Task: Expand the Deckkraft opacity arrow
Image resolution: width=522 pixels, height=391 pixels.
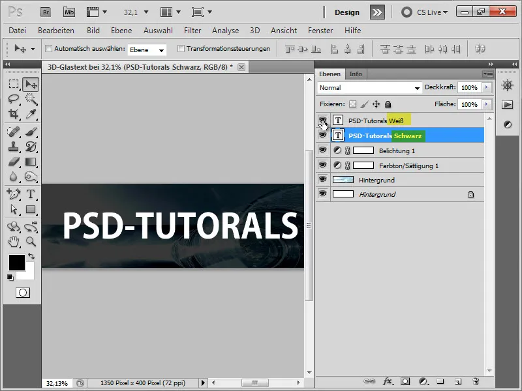Action: [487, 87]
